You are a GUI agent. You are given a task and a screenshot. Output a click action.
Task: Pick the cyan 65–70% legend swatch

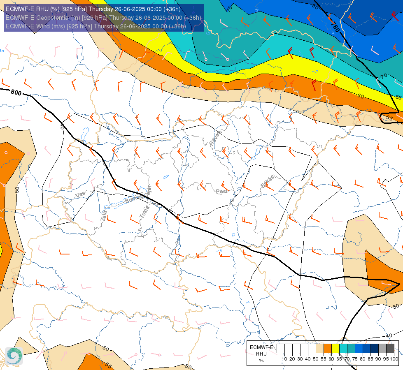(x=343, y=349)
